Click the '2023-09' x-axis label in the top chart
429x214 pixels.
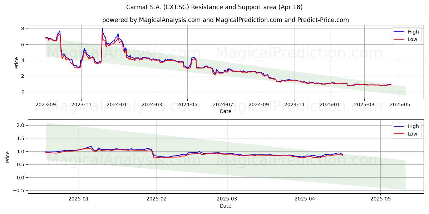pos(46,104)
